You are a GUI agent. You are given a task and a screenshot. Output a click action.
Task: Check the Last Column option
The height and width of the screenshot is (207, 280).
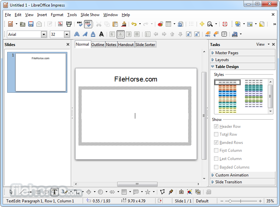click(x=216, y=159)
